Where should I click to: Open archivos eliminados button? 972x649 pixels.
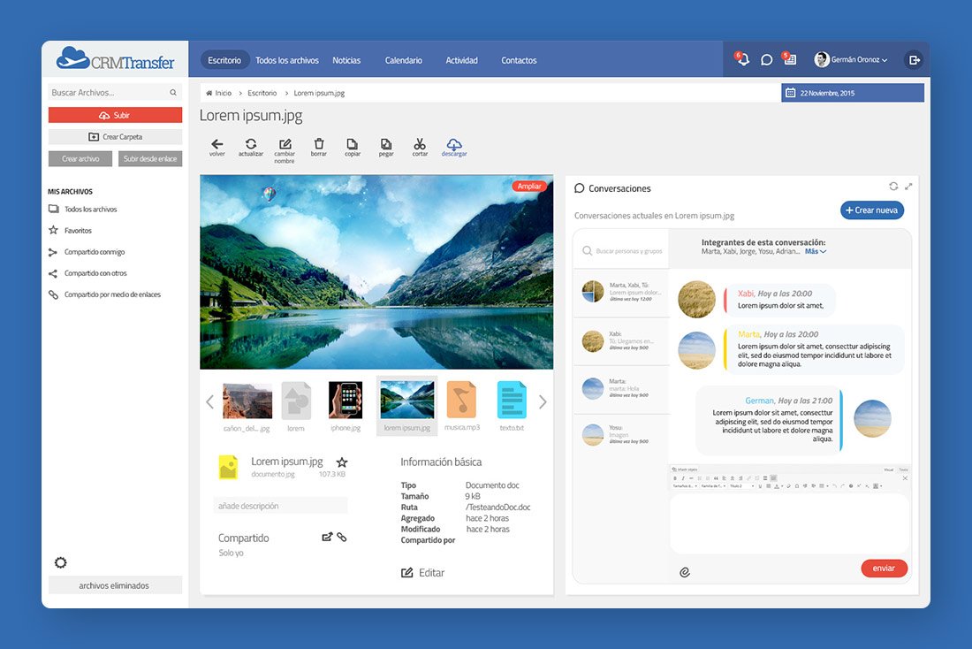coord(115,585)
